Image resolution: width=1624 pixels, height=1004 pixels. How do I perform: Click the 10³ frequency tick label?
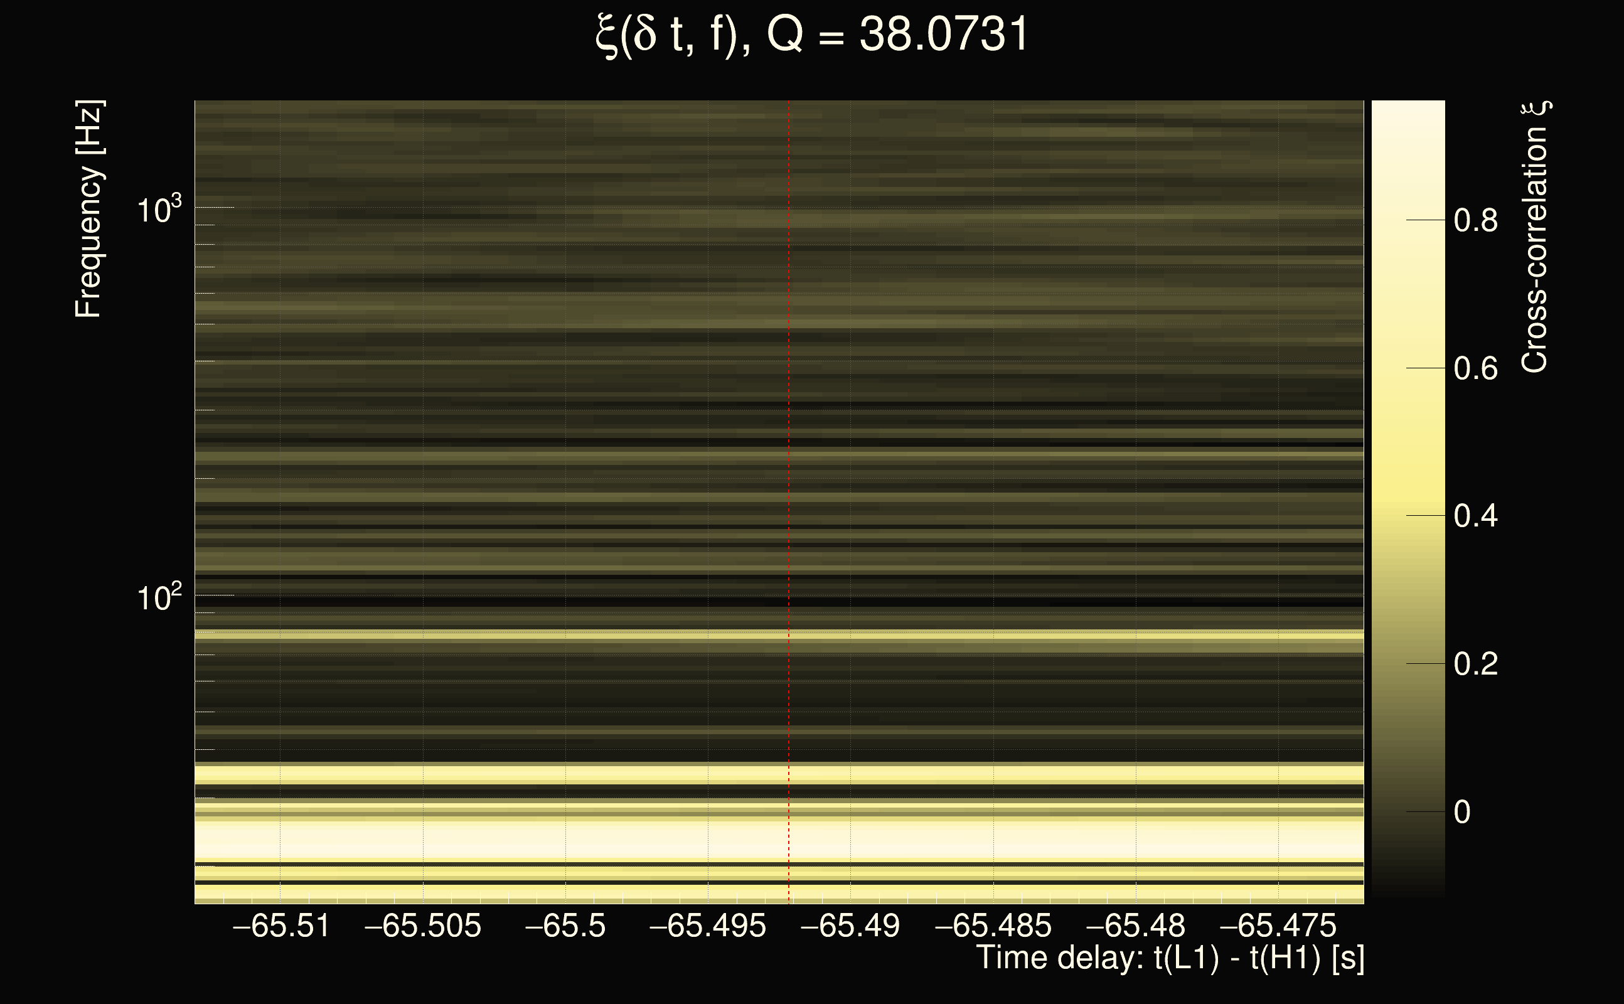pyautogui.click(x=159, y=210)
